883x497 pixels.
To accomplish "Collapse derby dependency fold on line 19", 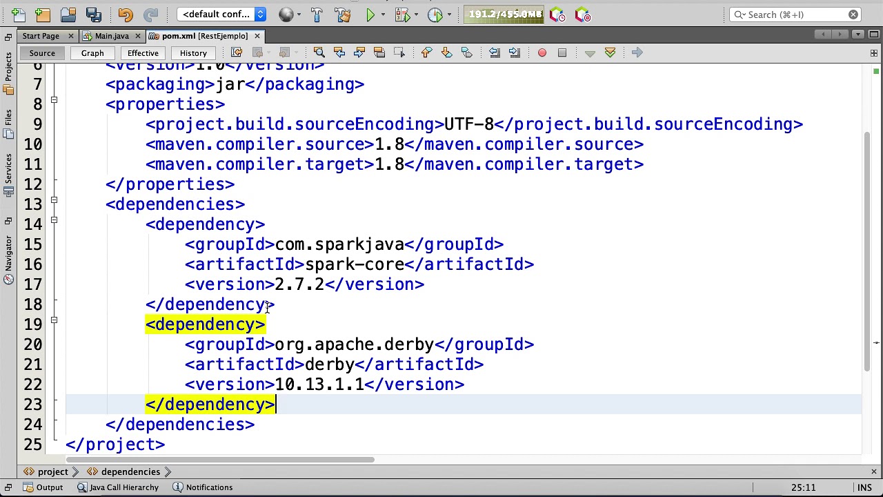I will [x=54, y=320].
